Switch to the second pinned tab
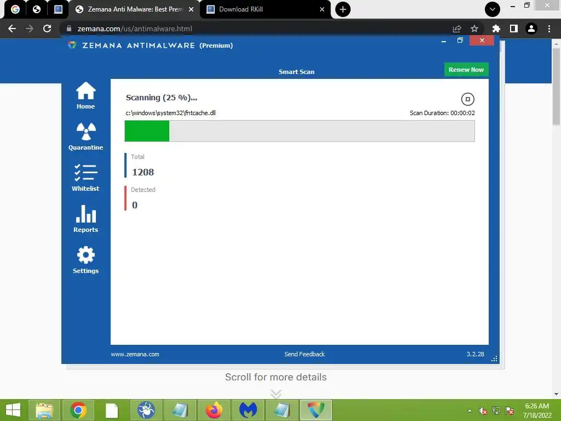This screenshot has width=561, height=421. [37, 9]
